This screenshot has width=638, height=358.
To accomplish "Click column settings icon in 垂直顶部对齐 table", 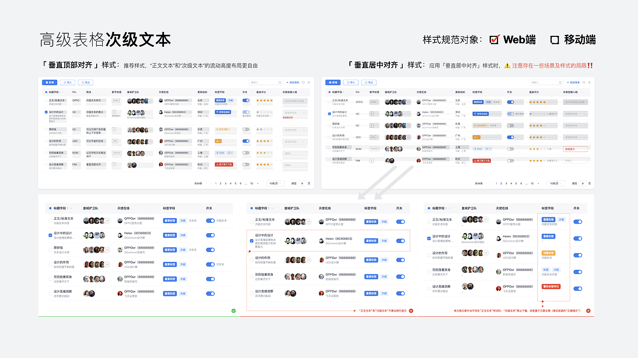I will (309, 83).
